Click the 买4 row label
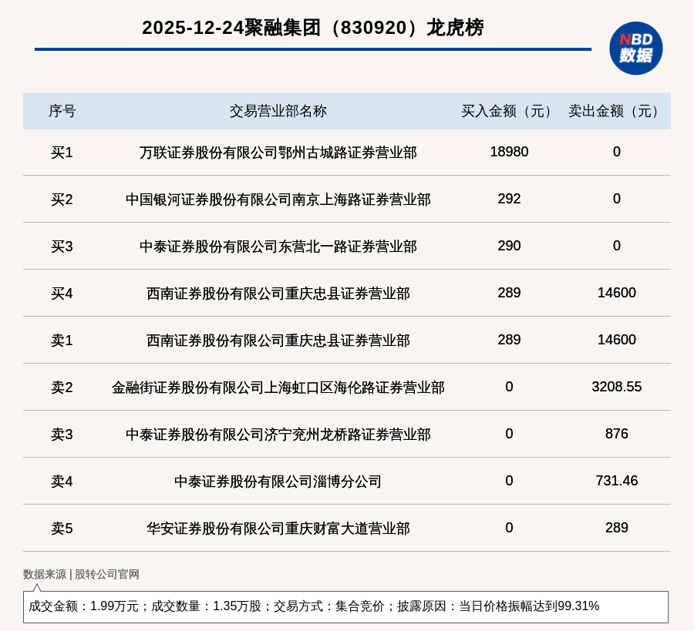 click(x=62, y=294)
